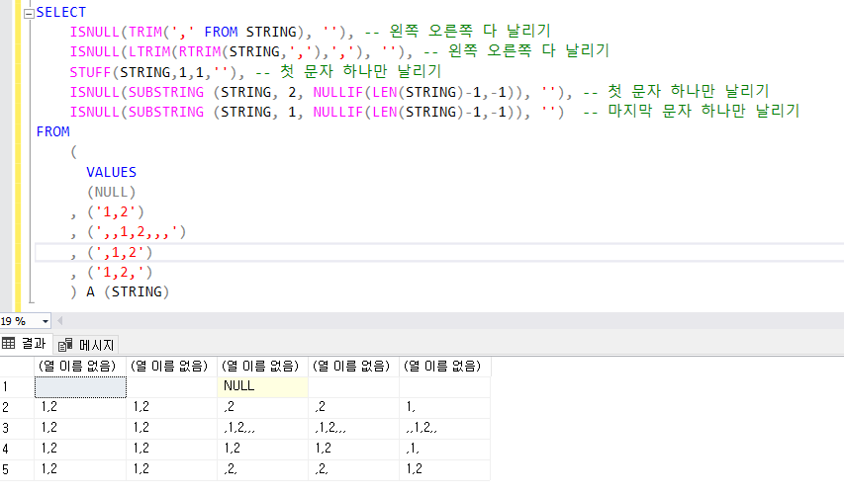Viewport: 844px width, 495px height.
Task: Select row header 2 in results grid
Action: point(17,408)
